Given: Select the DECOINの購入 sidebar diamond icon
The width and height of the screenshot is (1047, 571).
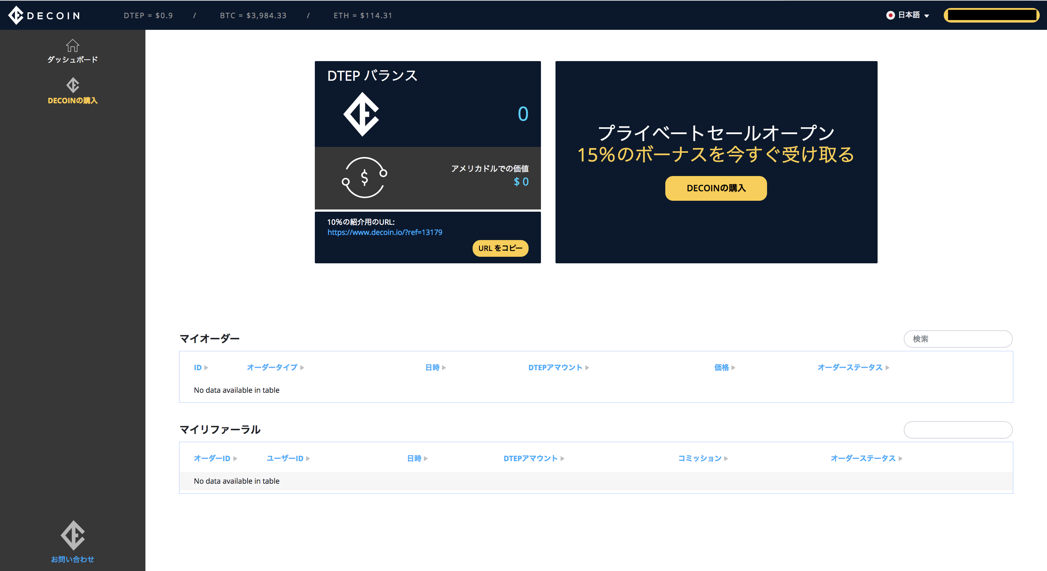Looking at the screenshot, I should pos(73,85).
